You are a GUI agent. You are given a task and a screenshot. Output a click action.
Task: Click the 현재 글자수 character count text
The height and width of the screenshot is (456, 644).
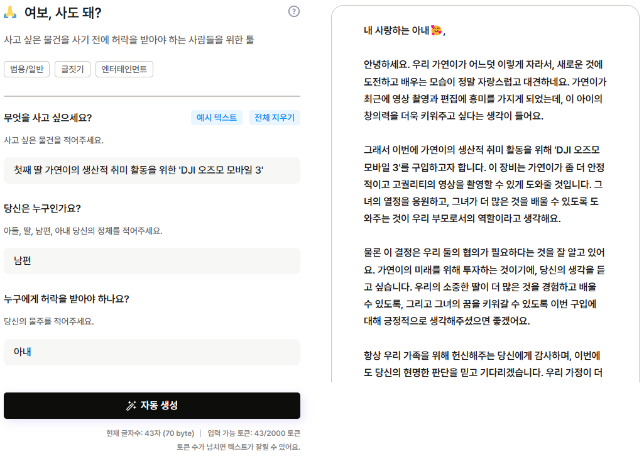point(150,433)
